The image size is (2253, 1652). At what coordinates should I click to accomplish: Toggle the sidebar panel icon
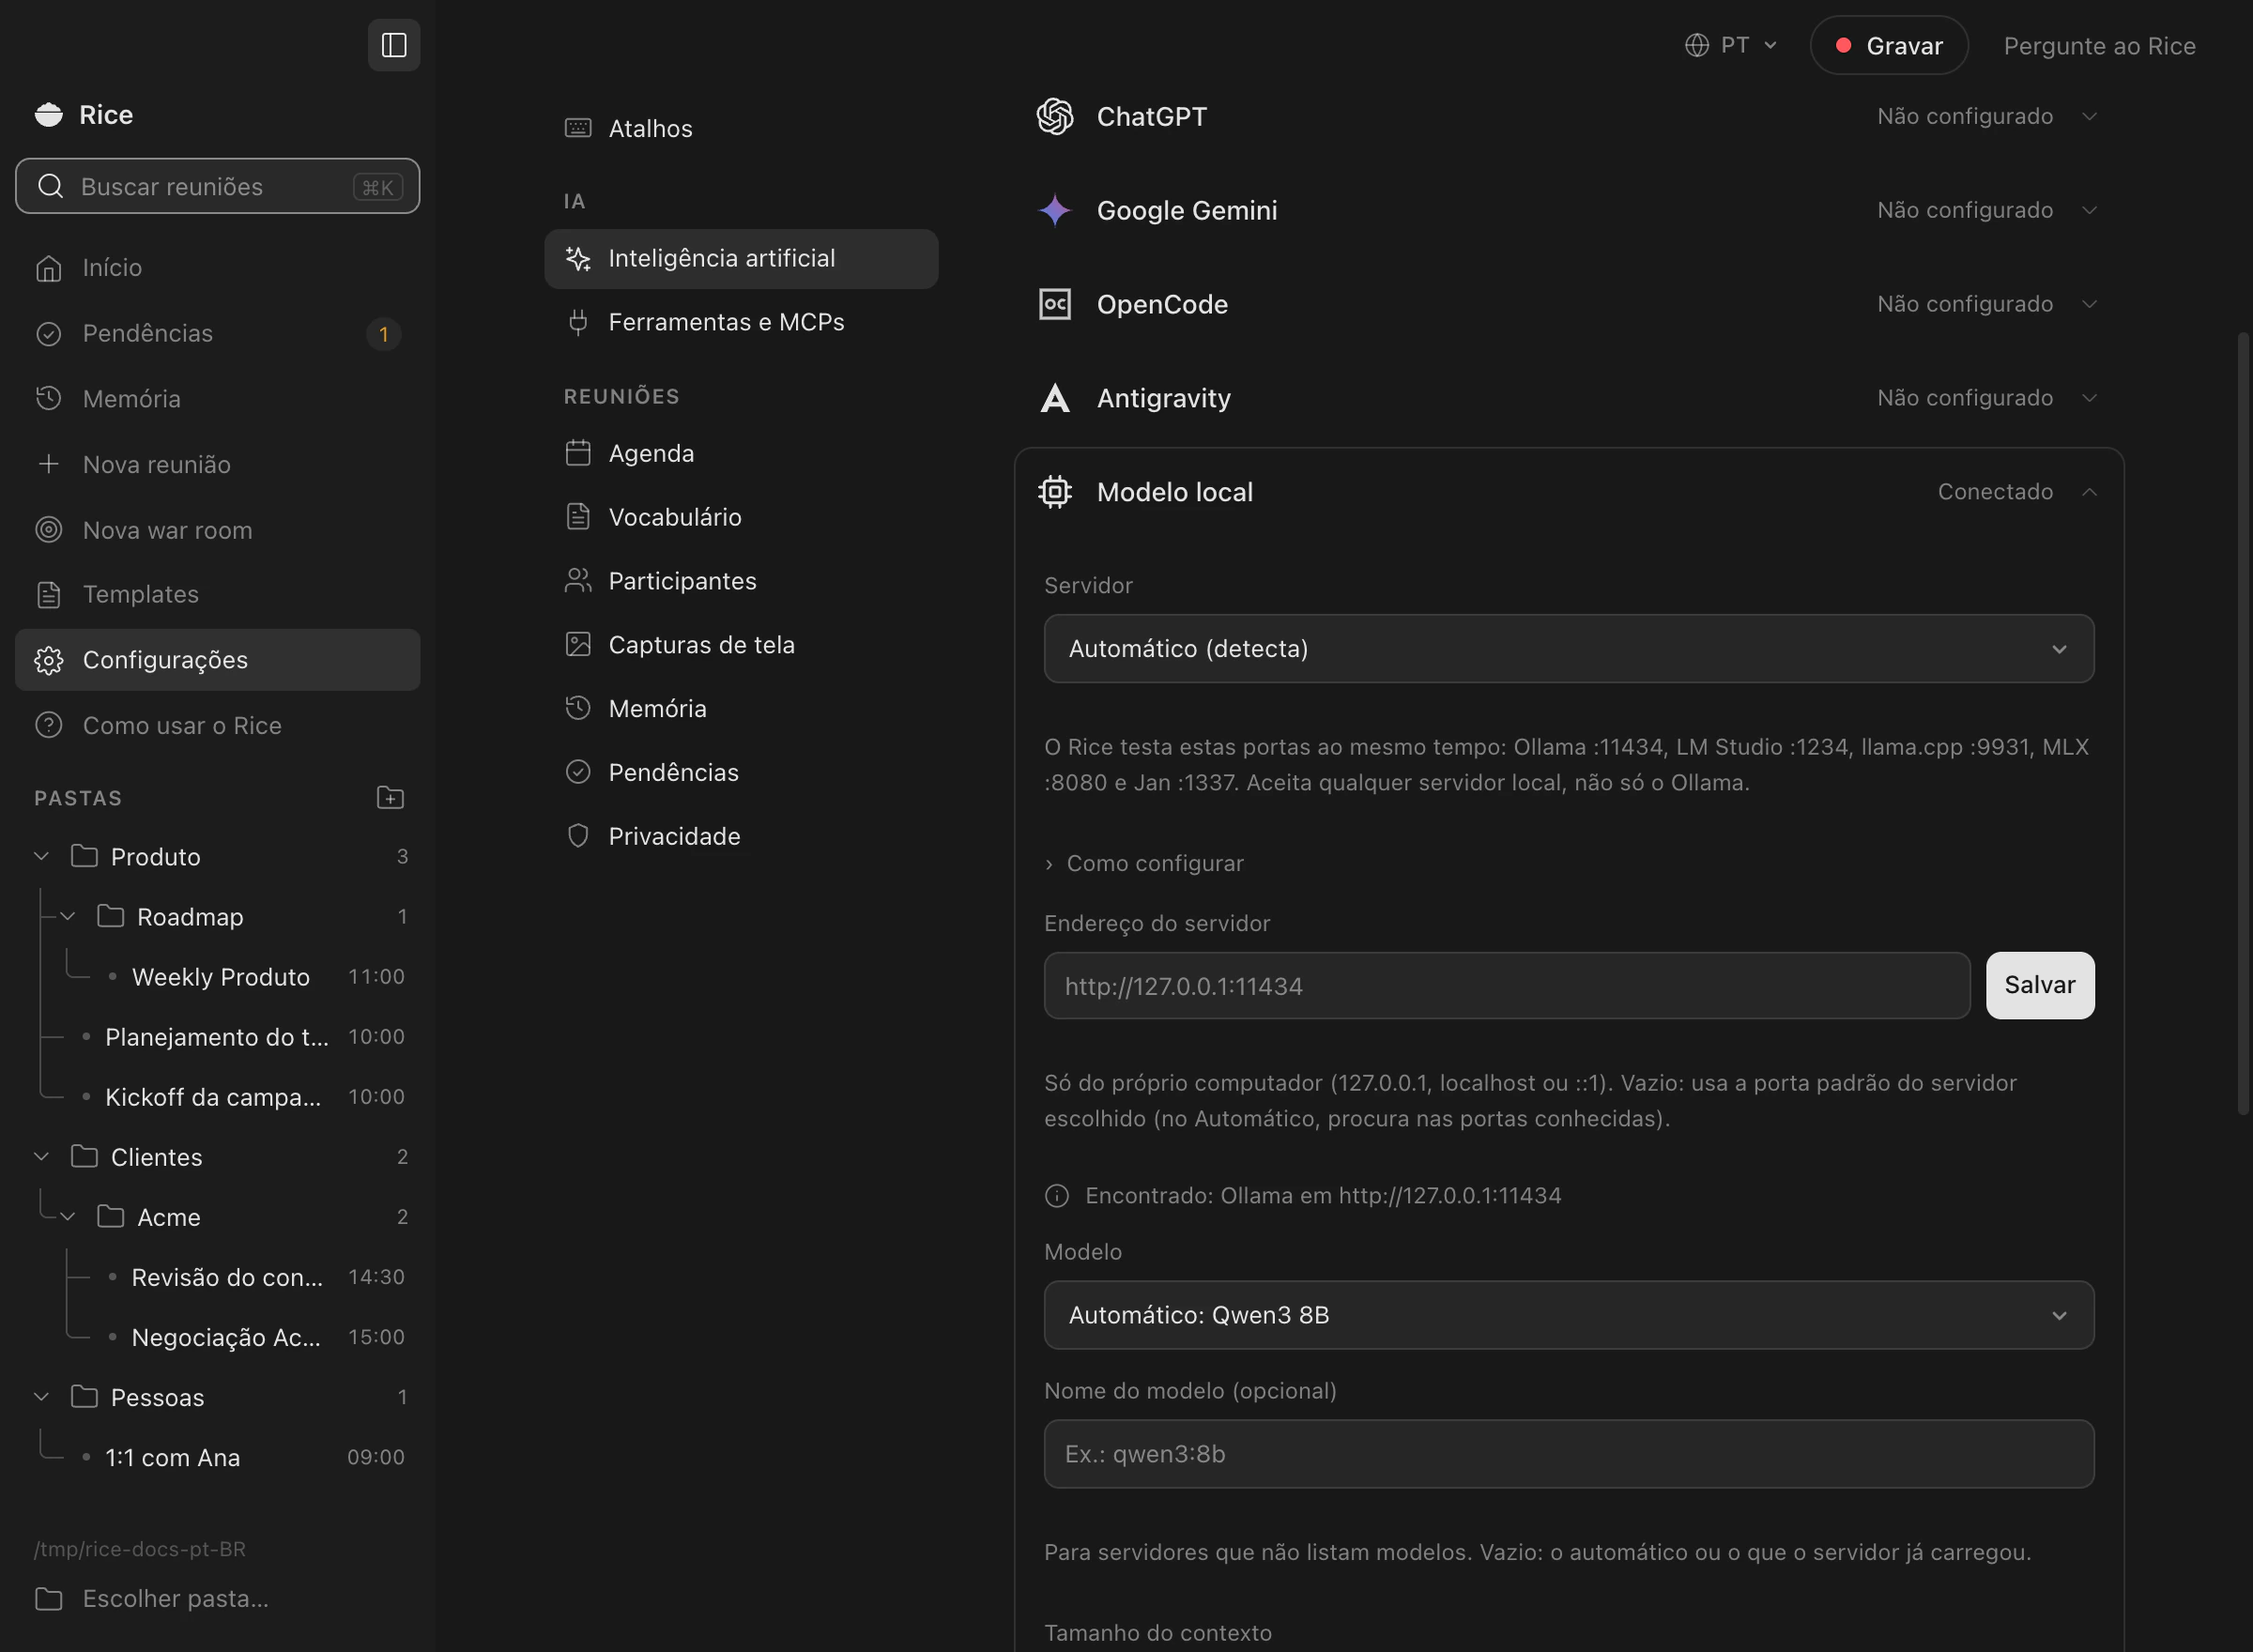pos(394,45)
